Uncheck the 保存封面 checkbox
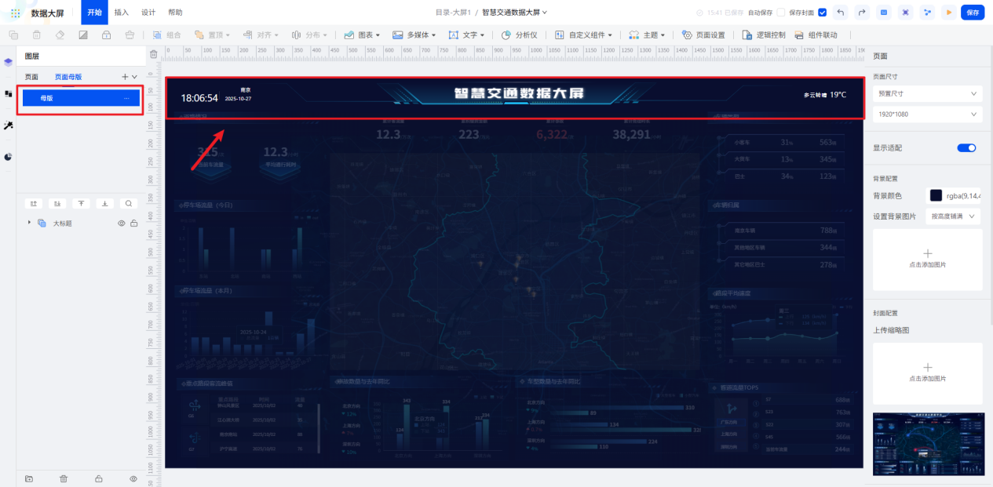 point(822,13)
